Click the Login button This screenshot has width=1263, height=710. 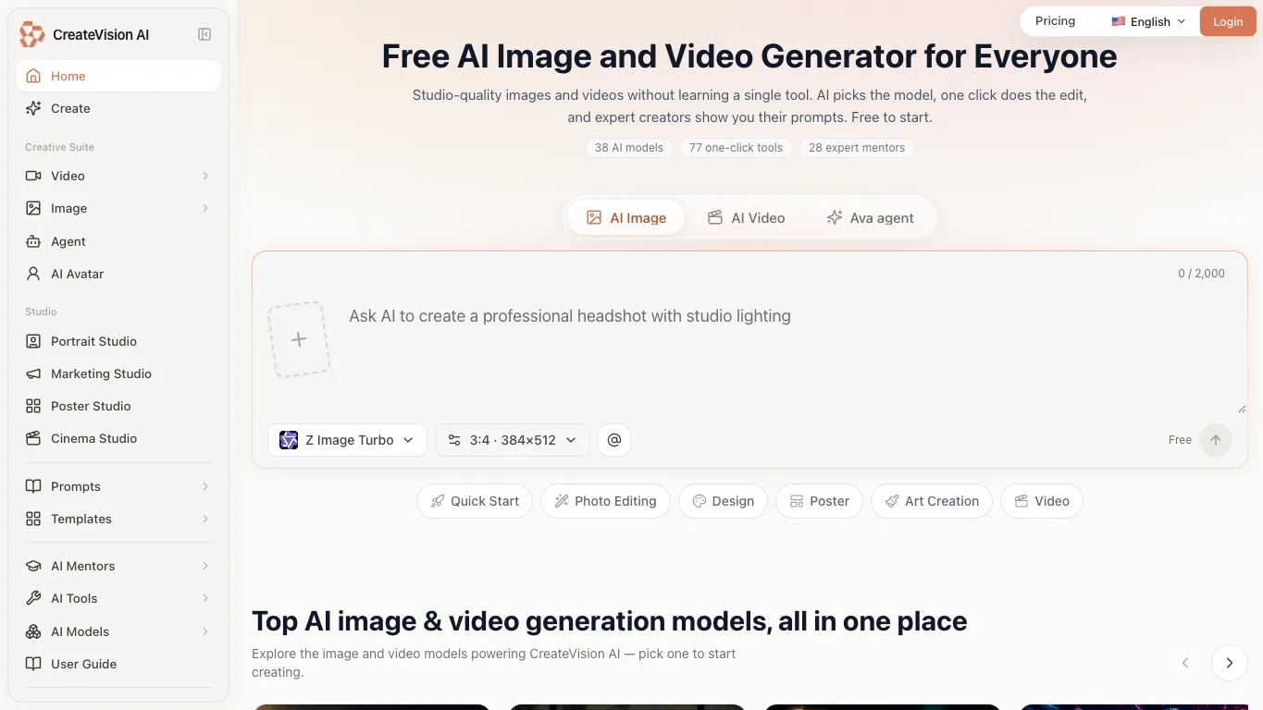point(1228,21)
